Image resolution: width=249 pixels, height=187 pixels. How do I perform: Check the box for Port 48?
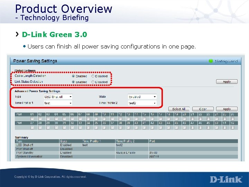tap(200, 127)
